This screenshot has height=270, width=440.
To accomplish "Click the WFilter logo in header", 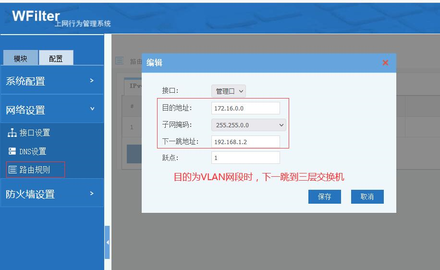I will (36, 16).
